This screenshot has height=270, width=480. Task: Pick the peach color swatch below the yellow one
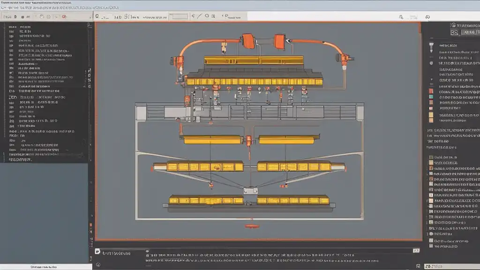coord(431,120)
